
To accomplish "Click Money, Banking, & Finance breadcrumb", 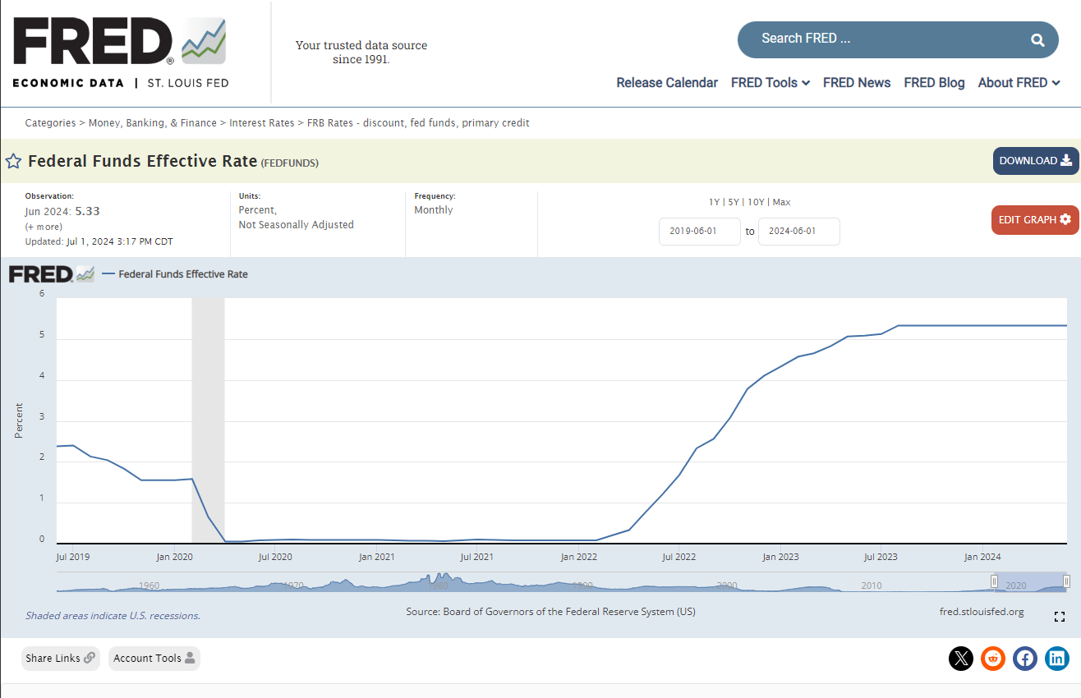I will [x=154, y=123].
